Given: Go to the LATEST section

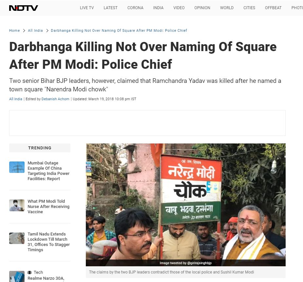Looking at the screenshot, I should [110, 8].
